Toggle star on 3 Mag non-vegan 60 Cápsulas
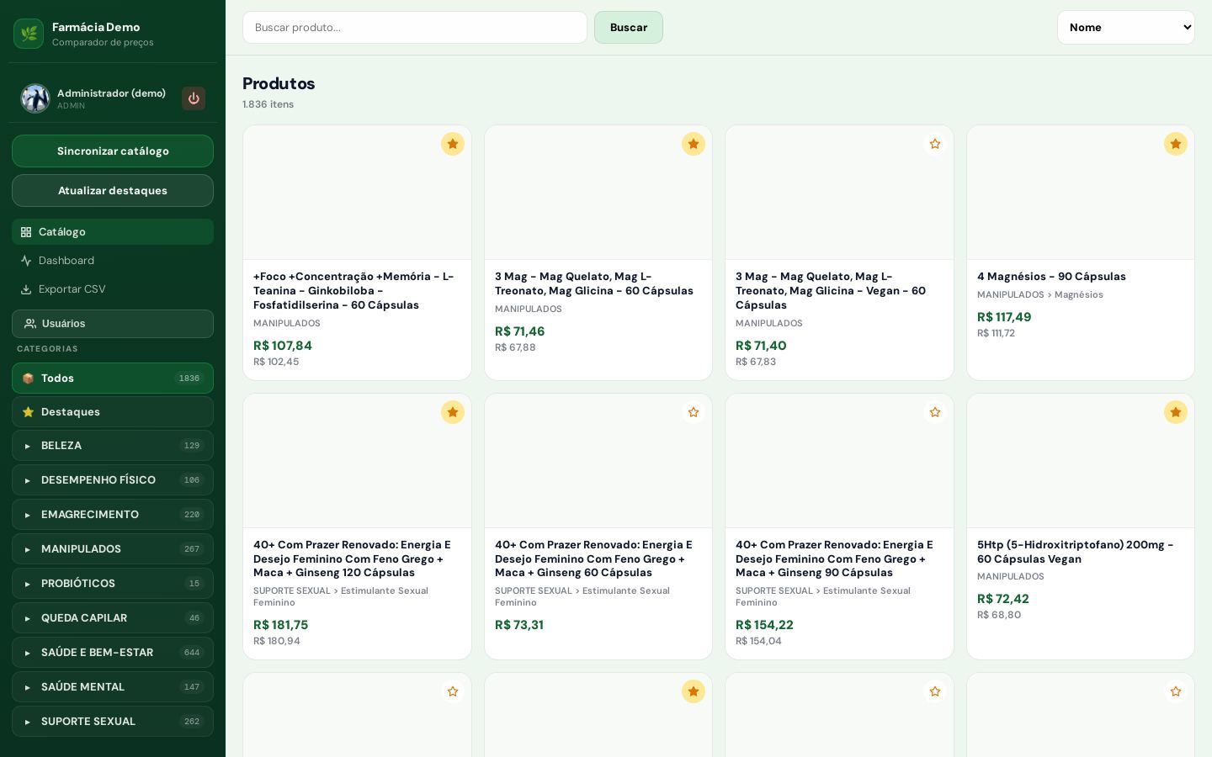This screenshot has width=1212, height=757. (694, 144)
